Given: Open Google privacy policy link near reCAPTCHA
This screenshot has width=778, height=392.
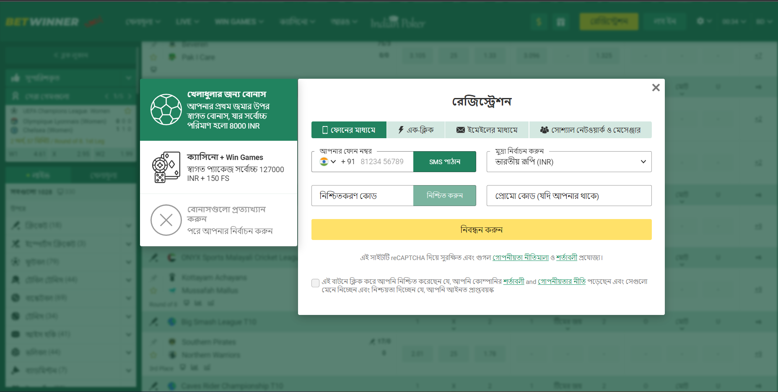Looking at the screenshot, I should (521, 258).
